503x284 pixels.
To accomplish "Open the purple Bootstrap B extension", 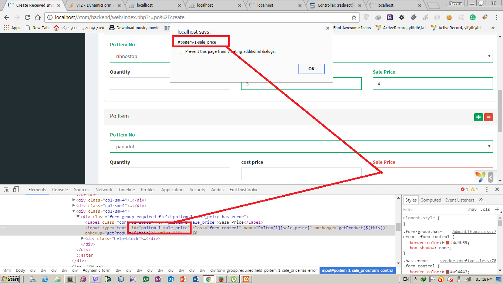I will (x=390, y=17).
